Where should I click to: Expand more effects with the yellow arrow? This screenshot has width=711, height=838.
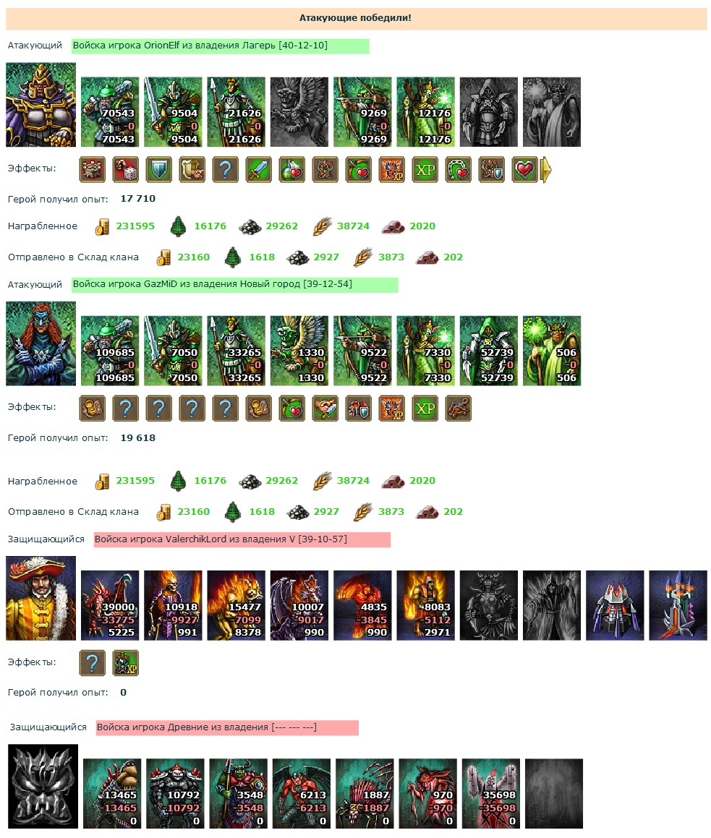[x=546, y=170]
